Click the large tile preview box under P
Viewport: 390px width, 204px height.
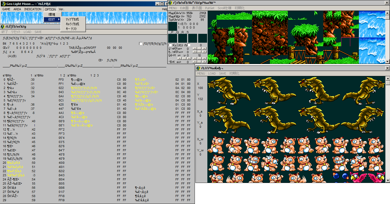[x=172, y=38]
